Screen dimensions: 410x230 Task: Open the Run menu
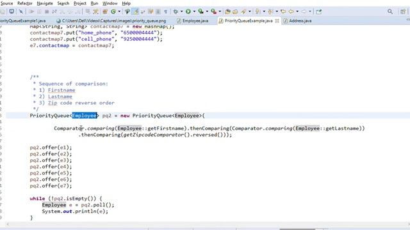[94, 3]
